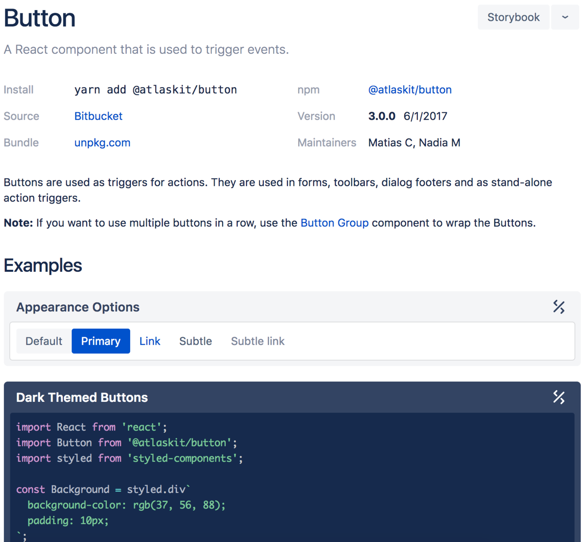587x542 pixels.
Task: Click the React component subtitle text
Action: coord(146,49)
